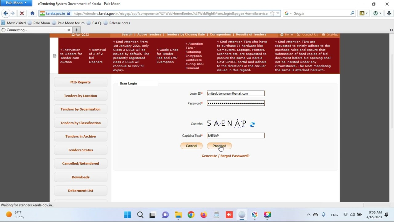Screen dimensions: 394x222
Task: Open Tenders by Organisation
Action: coord(80,109)
